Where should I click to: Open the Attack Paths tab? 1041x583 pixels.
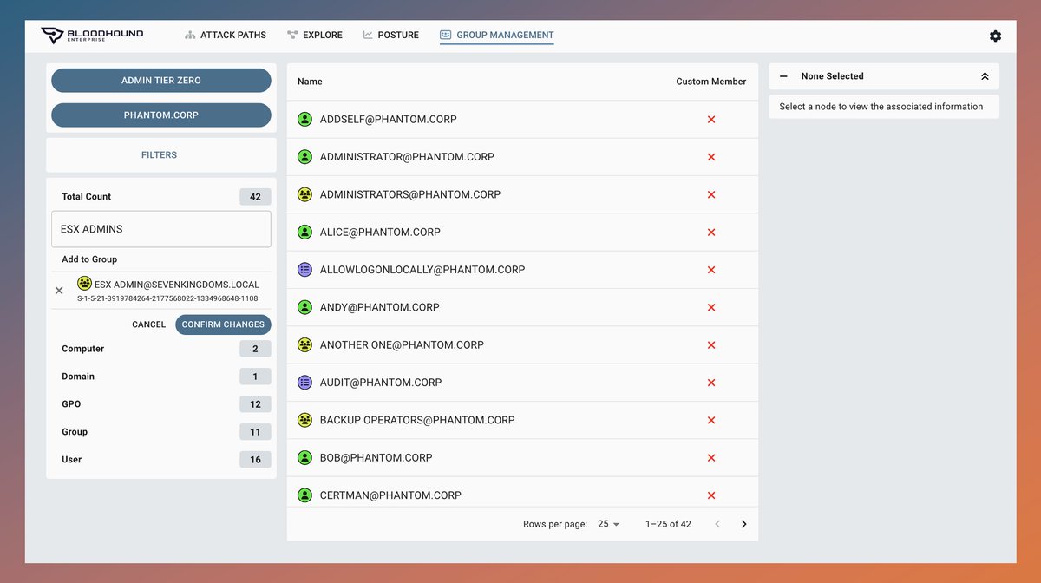(226, 35)
